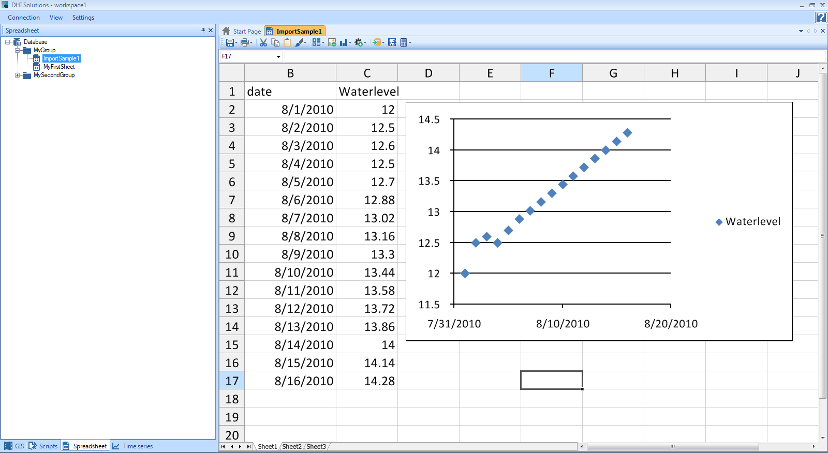The width and height of the screenshot is (828, 453).
Task: Click the Waterlevel chart legend entry
Action: (x=748, y=221)
